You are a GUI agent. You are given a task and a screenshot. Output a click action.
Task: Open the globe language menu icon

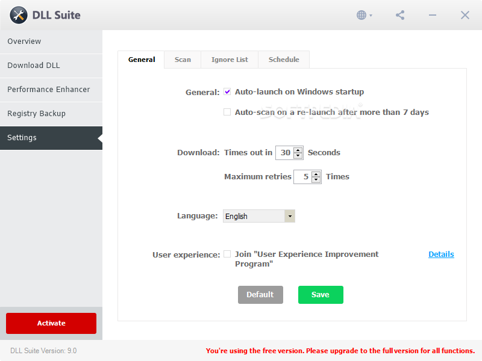click(361, 15)
